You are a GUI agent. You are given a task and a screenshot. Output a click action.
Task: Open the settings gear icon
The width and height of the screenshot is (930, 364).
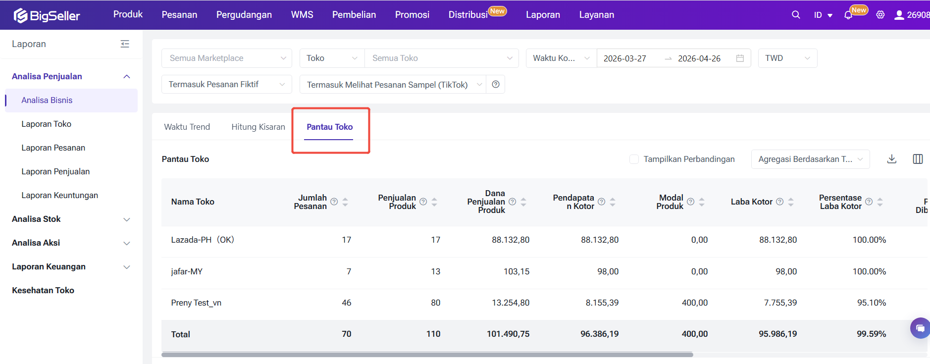click(880, 15)
